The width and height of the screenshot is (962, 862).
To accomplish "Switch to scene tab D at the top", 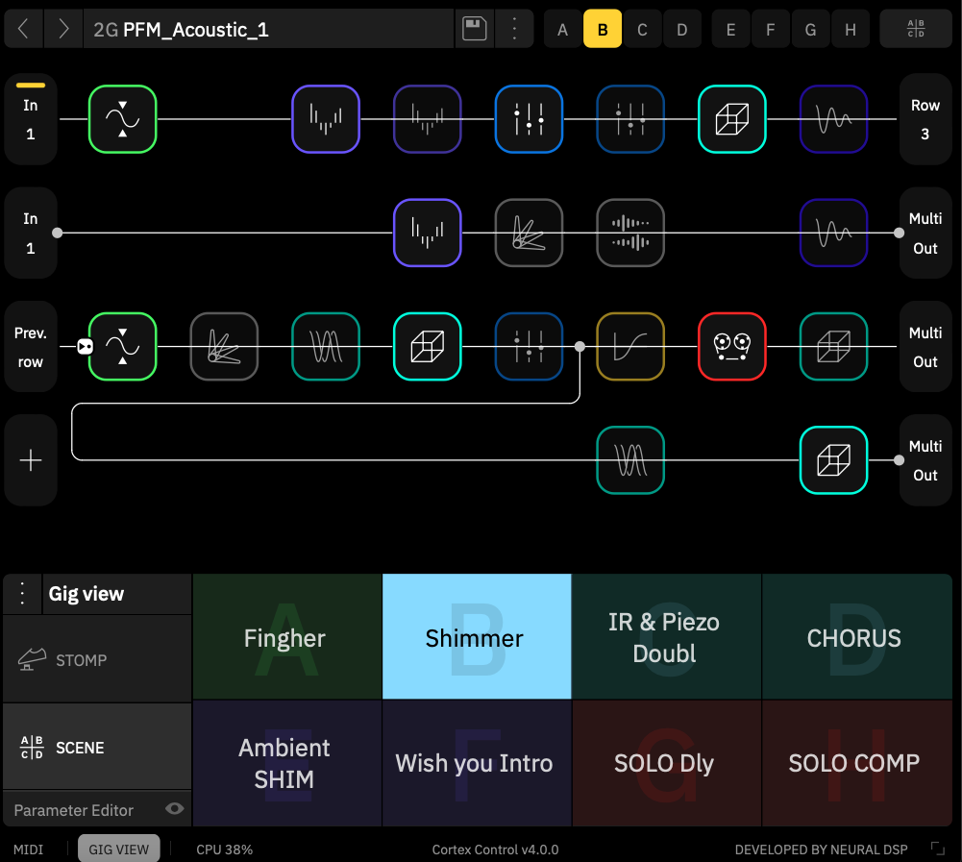I will 682,29.
